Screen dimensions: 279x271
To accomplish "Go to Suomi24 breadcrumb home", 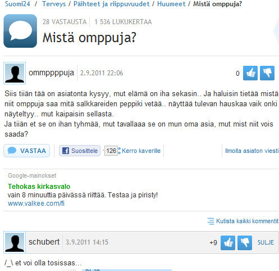I will point(17,4).
